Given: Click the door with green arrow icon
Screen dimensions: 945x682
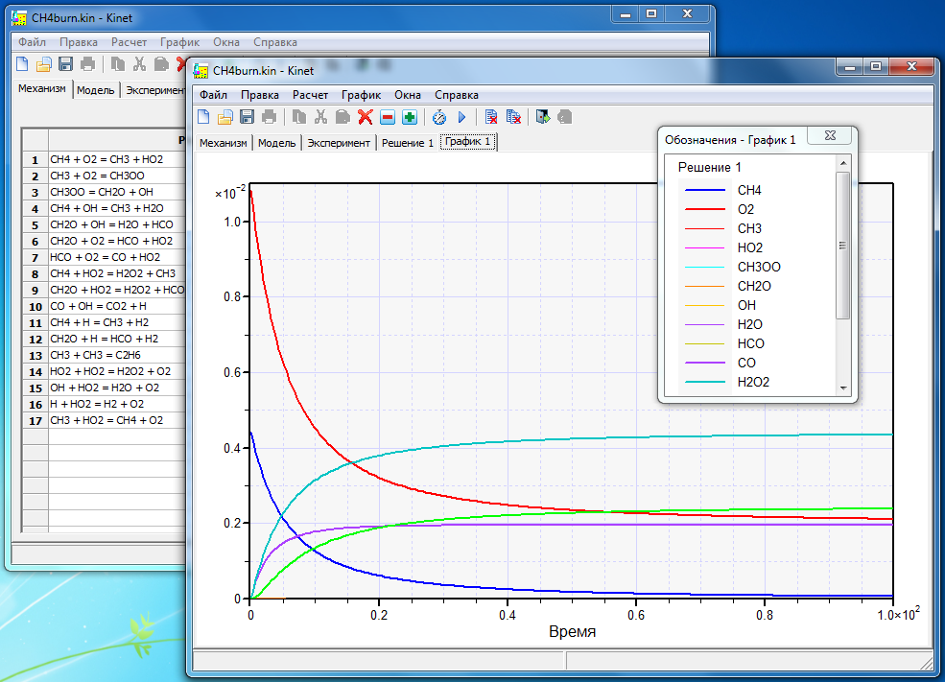Looking at the screenshot, I should pos(543,117).
